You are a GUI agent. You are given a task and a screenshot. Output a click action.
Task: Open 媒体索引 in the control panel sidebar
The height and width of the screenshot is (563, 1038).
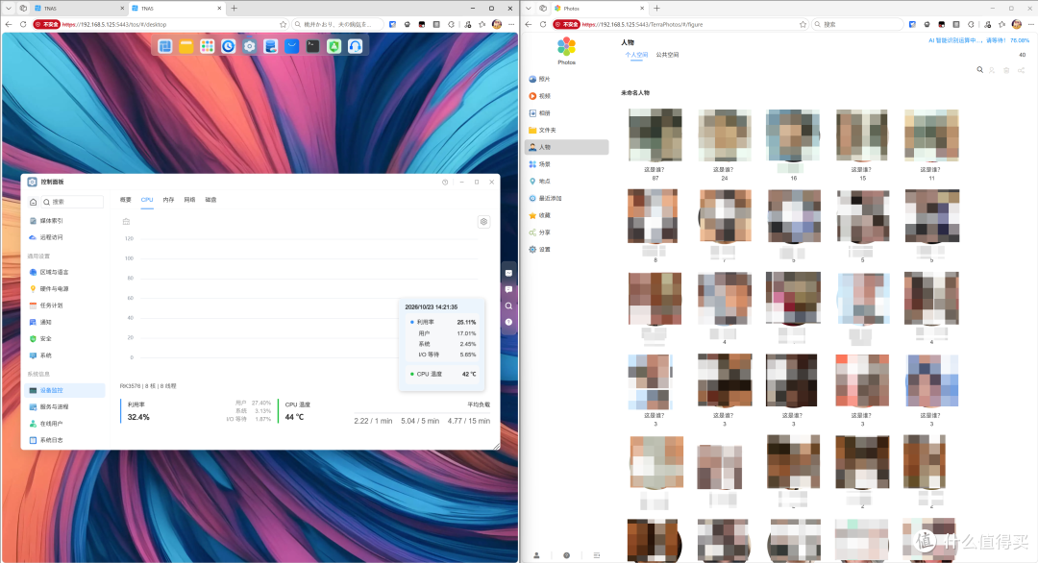[65, 221]
